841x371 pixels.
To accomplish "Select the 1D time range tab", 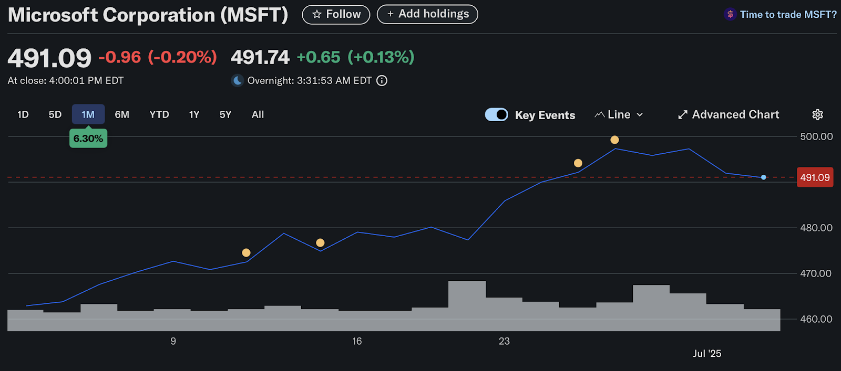I will tap(23, 114).
